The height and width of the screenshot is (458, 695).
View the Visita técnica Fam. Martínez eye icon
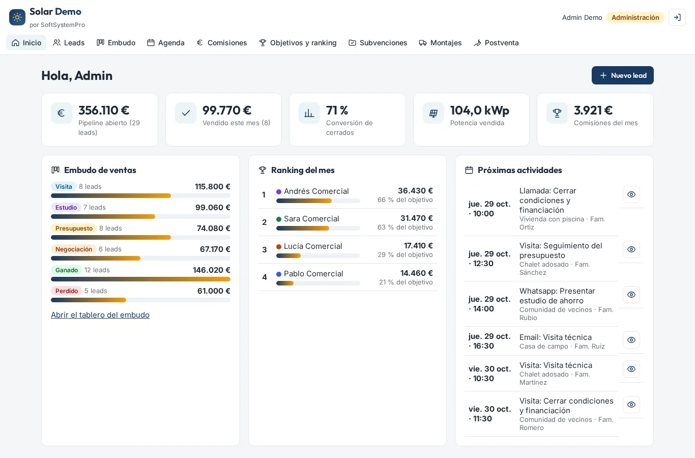pos(631,369)
